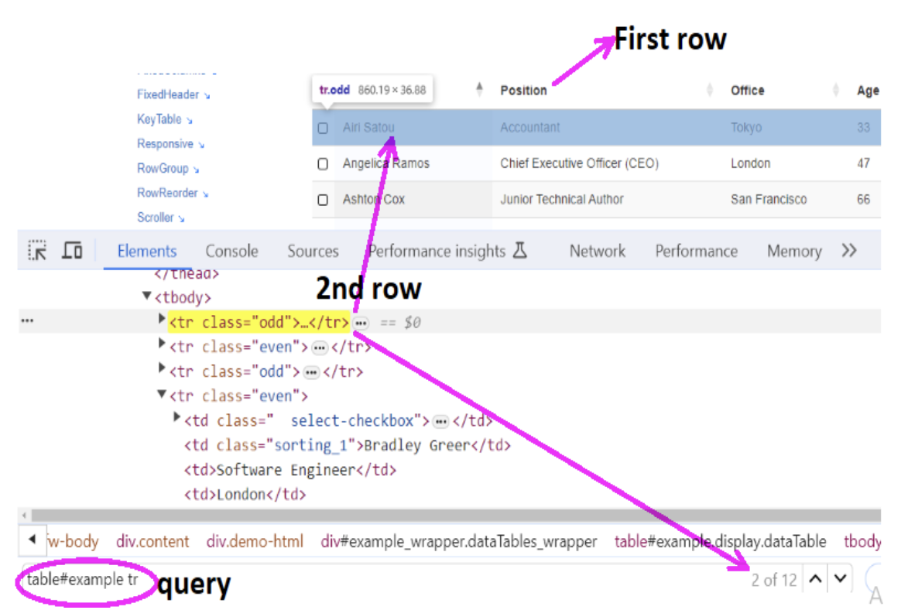This screenshot has width=901, height=610.
Task: Open the more tabs chevron in DevTools
Action: pyautogui.click(x=849, y=251)
